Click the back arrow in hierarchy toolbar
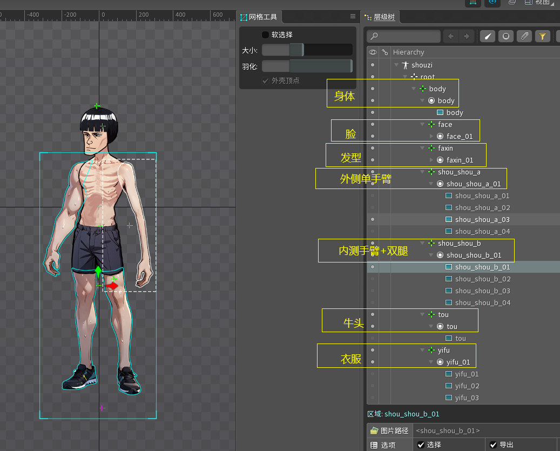The height and width of the screenshot is (451, 560). (450, 36)
